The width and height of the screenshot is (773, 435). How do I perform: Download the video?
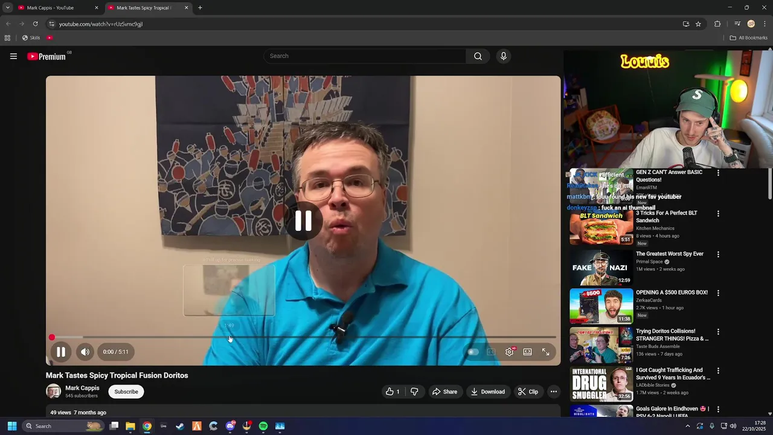click(x=488, y=391)
